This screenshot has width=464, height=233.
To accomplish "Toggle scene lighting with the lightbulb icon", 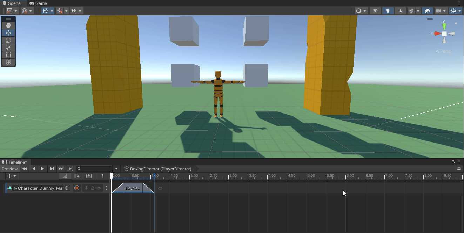I will (x=388, y=10).
